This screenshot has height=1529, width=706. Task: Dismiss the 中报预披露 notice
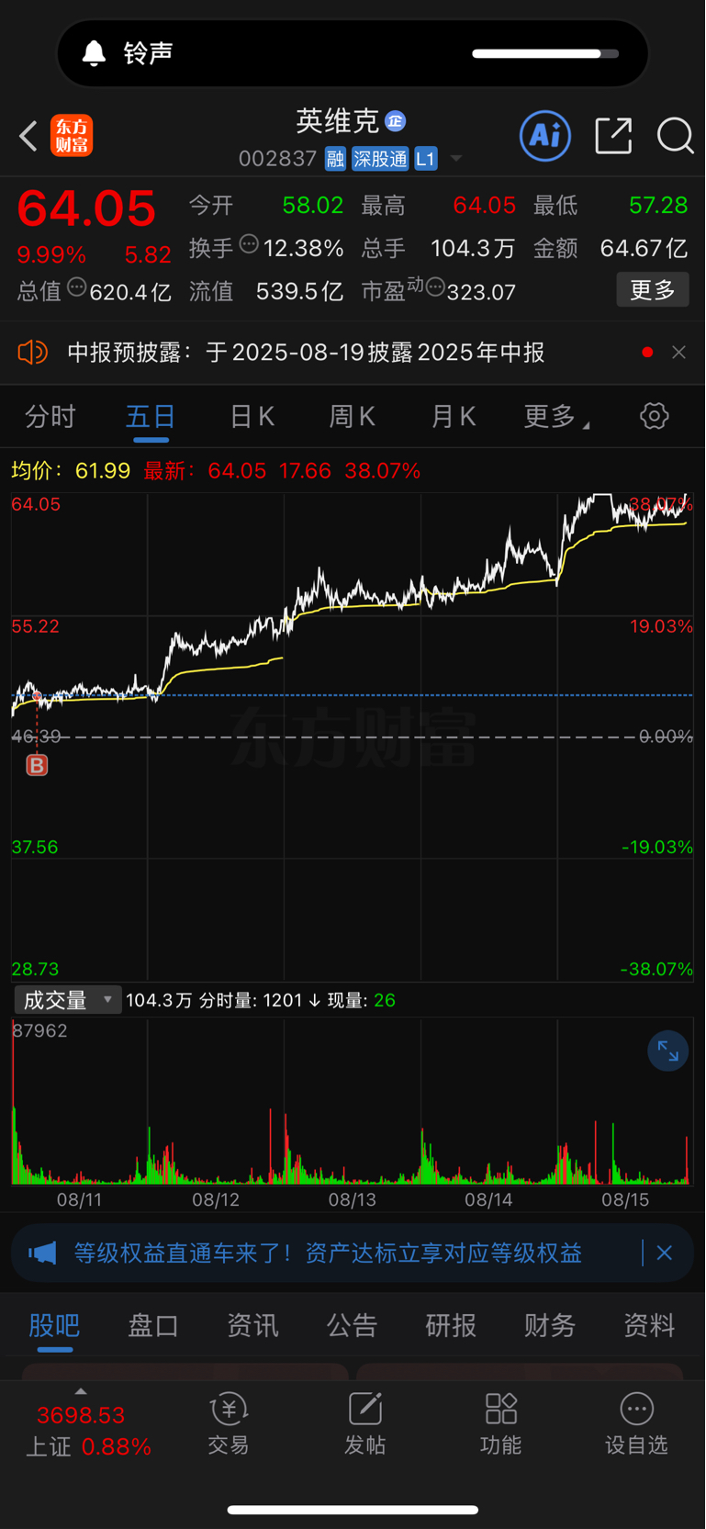point(678,353)
